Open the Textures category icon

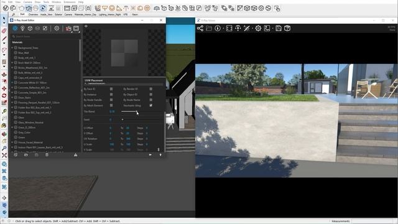pos(45,28)
